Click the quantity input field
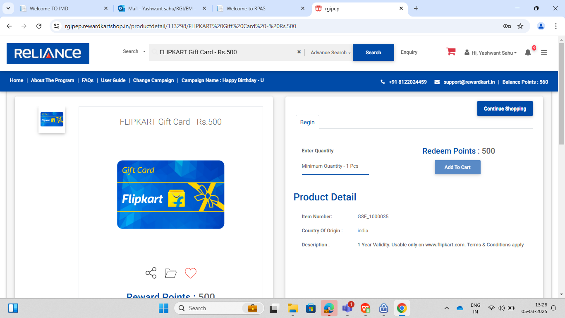This screenshot has width=565, height=318. point(335,166)
